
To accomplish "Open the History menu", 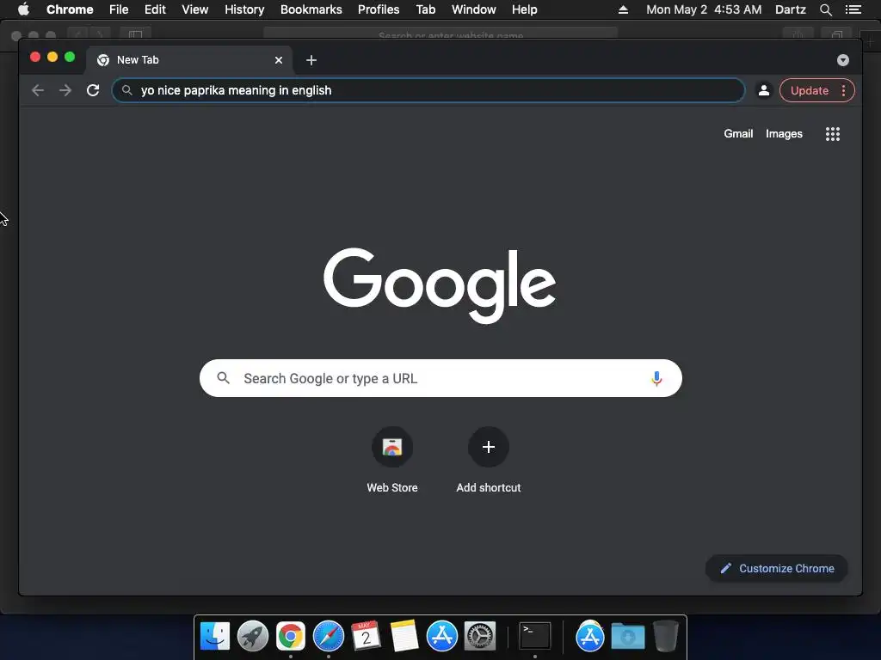I will click(x=244, y=9).
